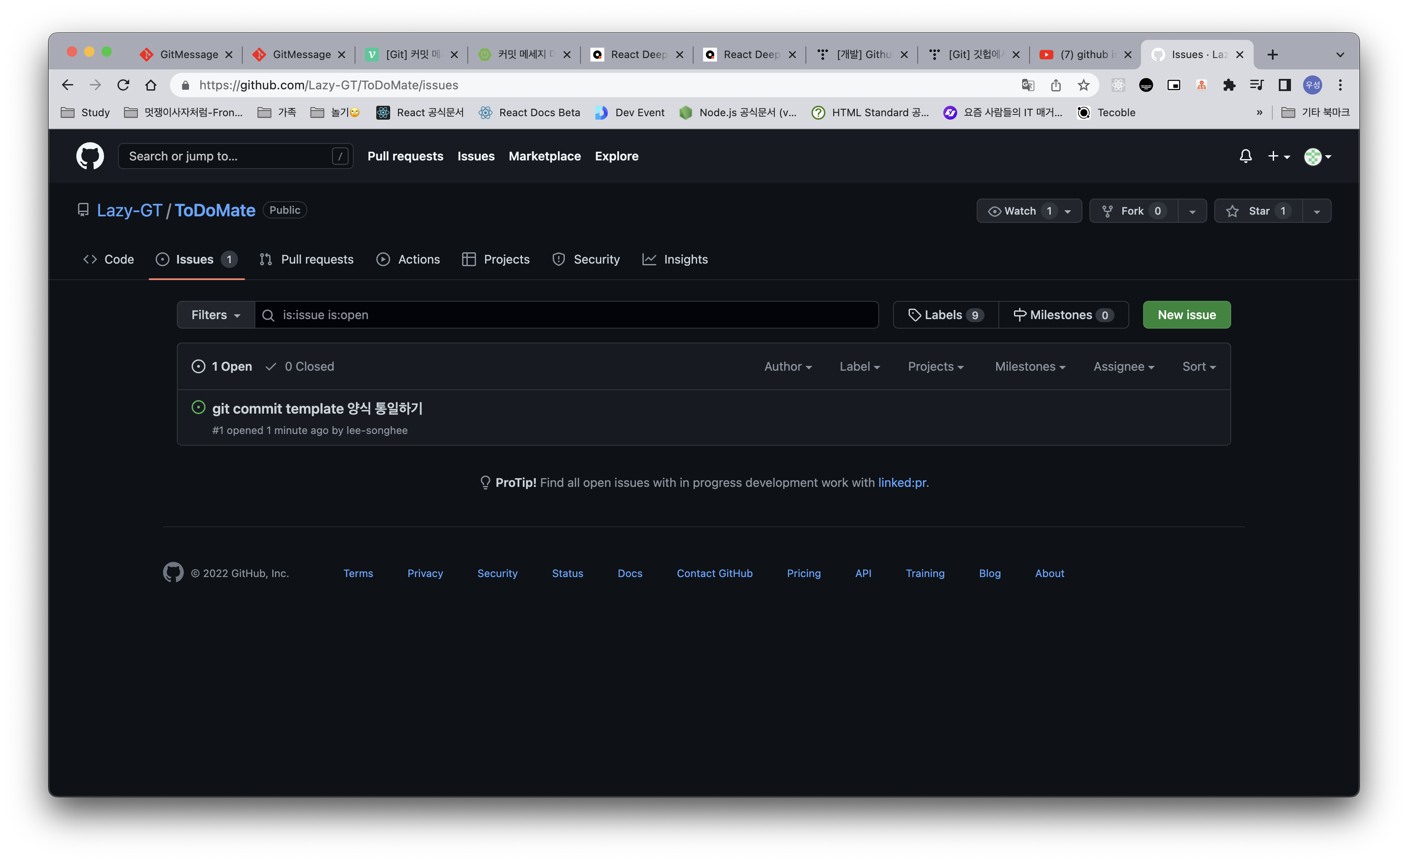This screenshot has width=1408, height=861.
Task: Open the React 공식문서 bookmark icon
Action: 382,113
